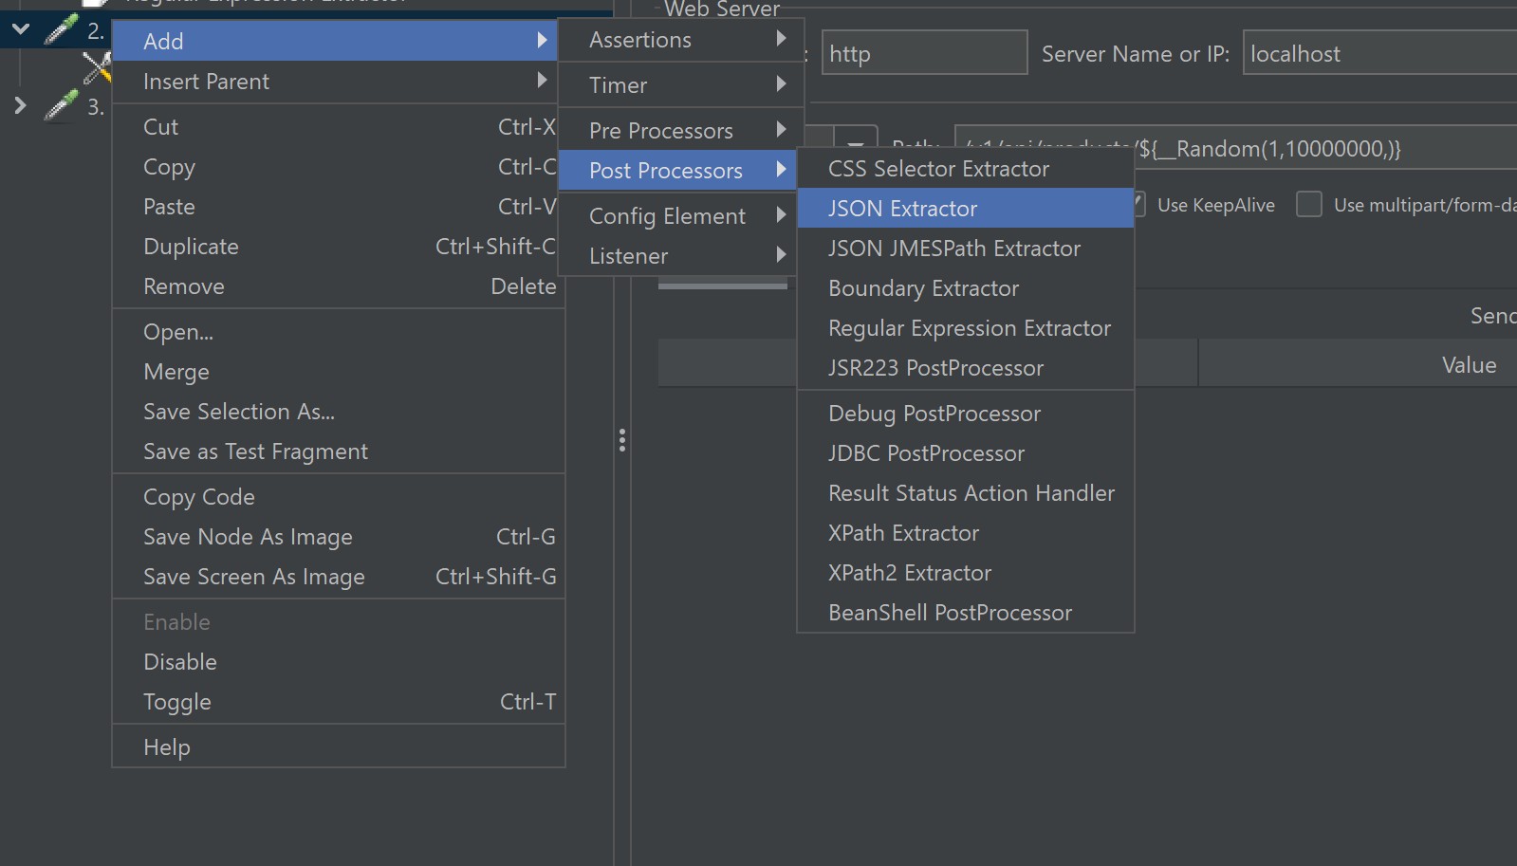
Task: Click the document icon at top of tree
Action: tap(96, 3)
